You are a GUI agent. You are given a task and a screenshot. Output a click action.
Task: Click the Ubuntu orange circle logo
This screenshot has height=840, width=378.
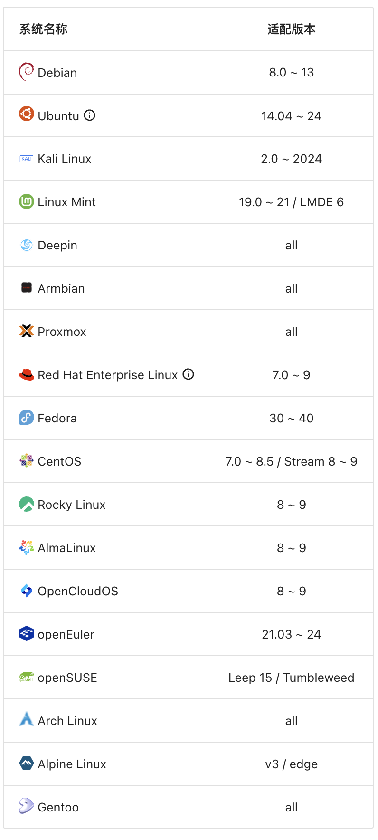click(x=27, y=114)
